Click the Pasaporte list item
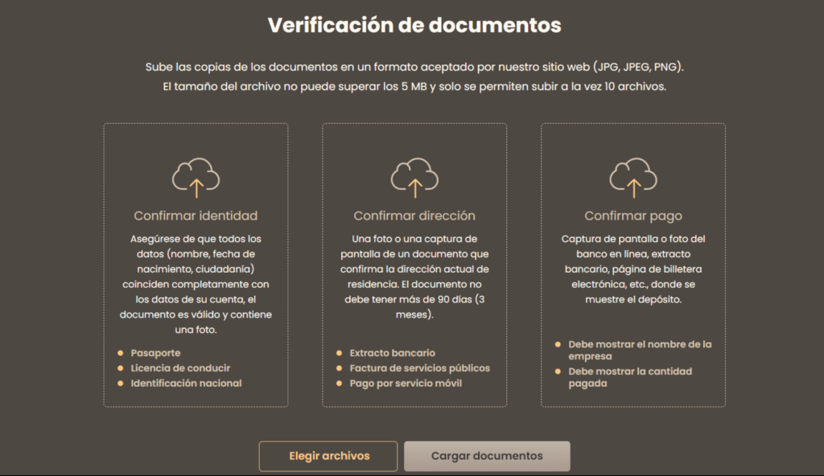 tap(155, 353)
